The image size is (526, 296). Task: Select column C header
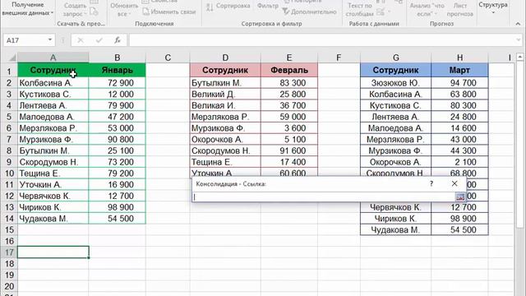coord(168,58)
